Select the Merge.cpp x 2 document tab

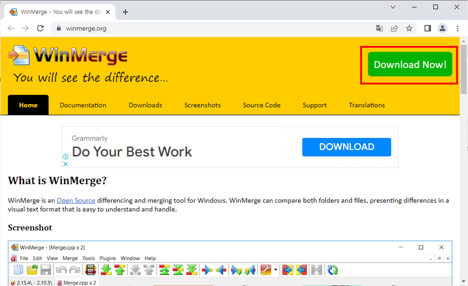(x=77, y=282)
